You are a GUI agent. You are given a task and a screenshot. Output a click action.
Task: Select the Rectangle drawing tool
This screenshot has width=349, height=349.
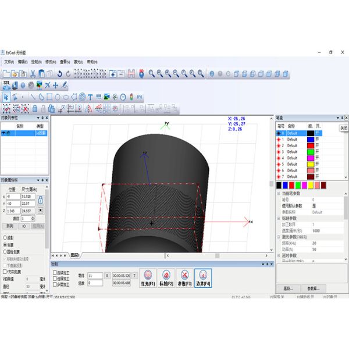tap(49, 97)
